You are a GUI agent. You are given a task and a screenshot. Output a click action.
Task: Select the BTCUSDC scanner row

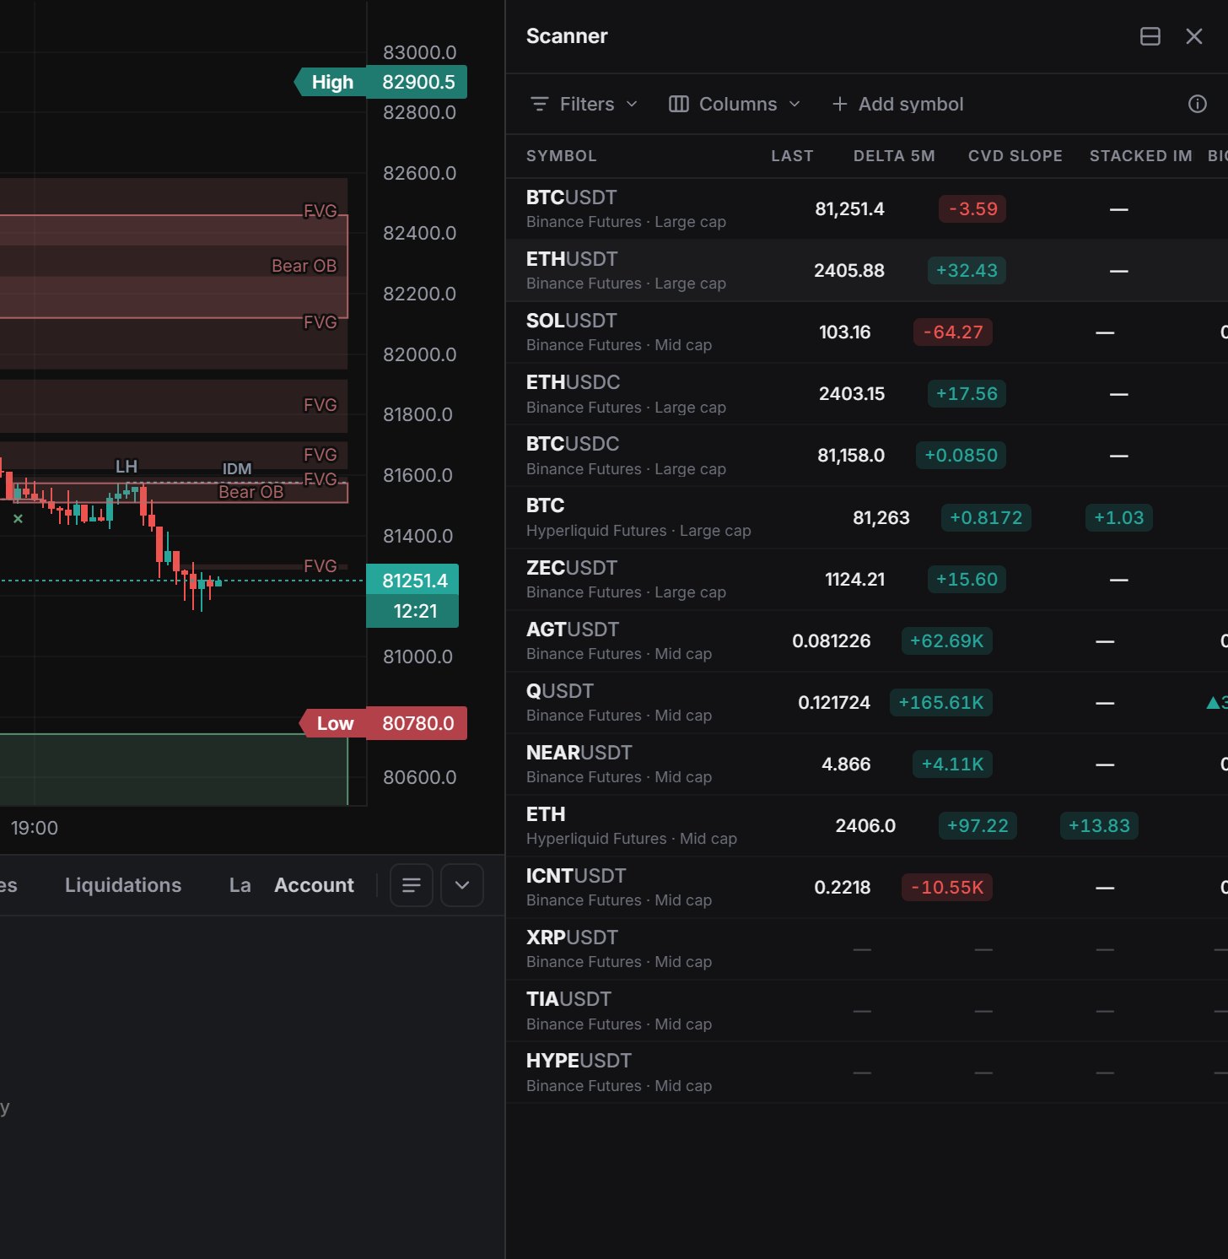(867, 456)
